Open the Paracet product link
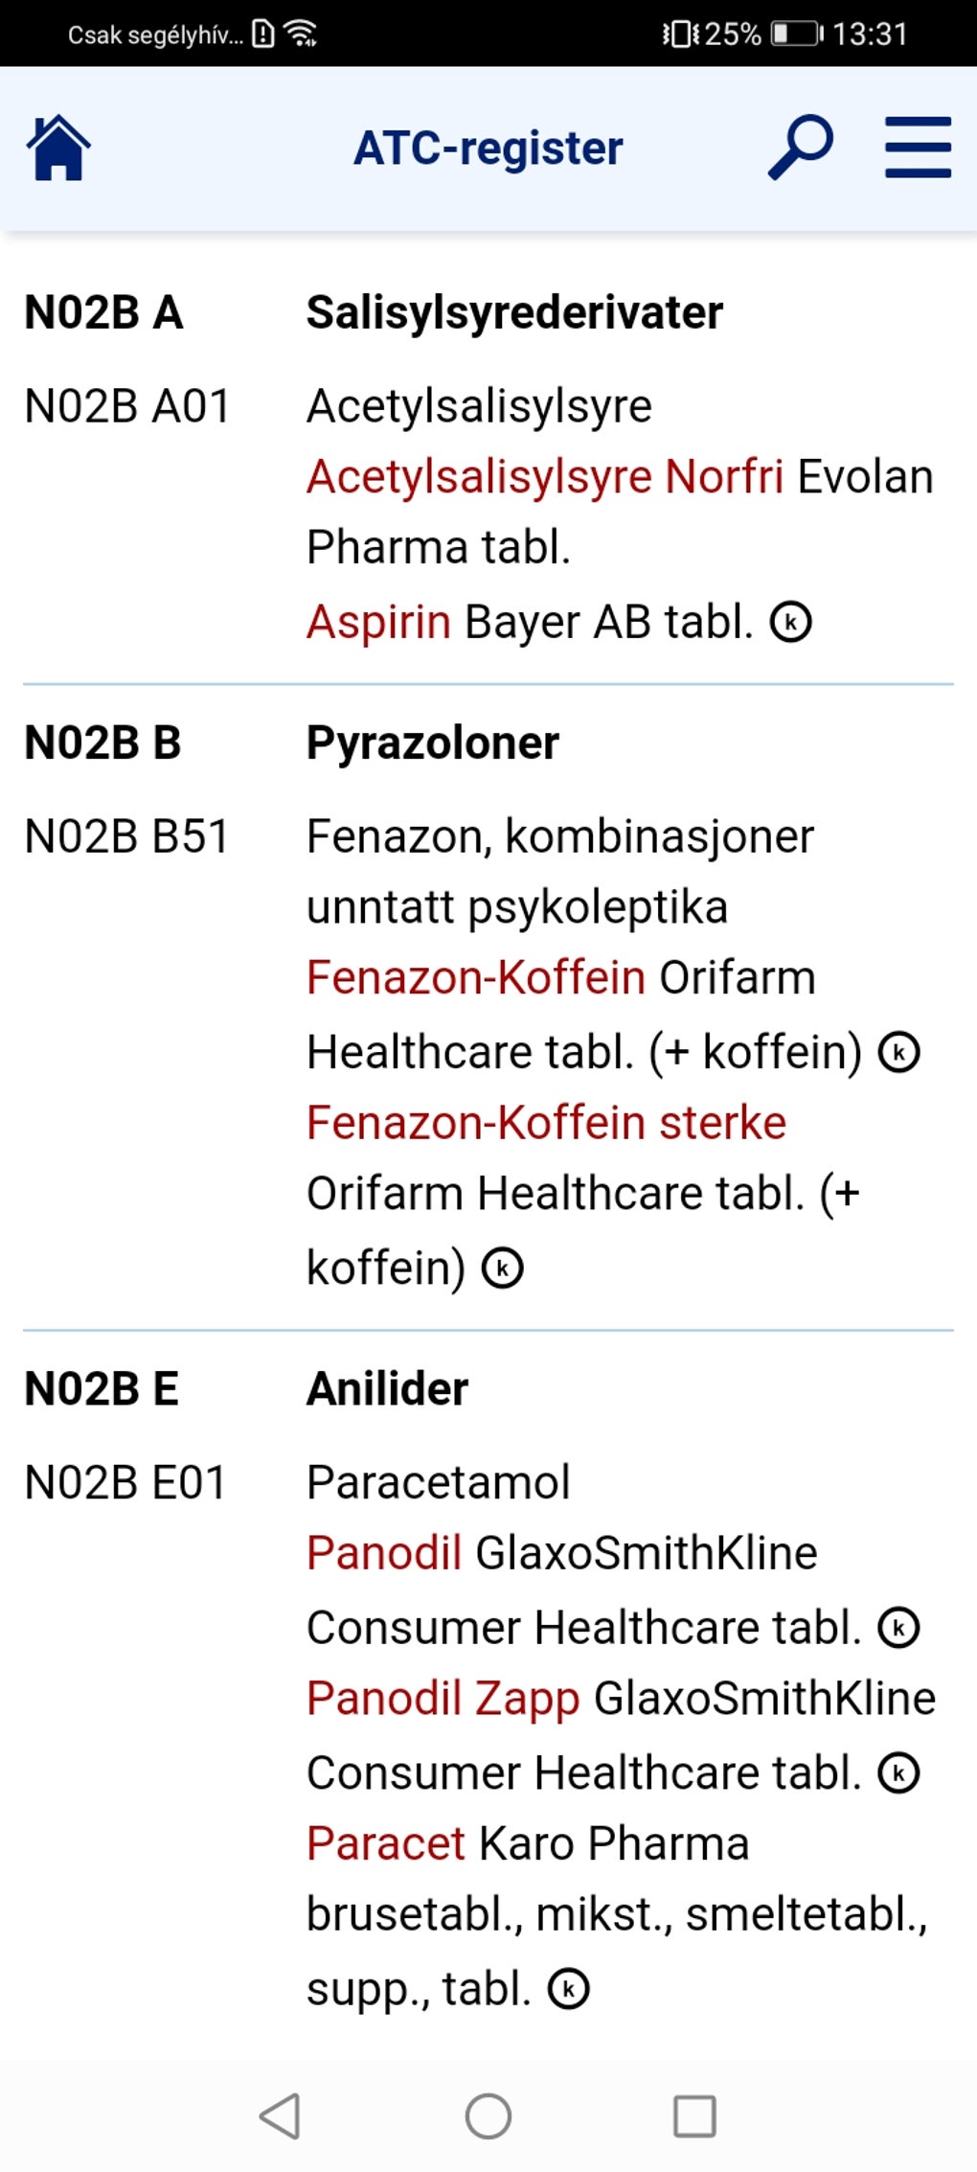Screen dimensions: 977x2172 [x=386, y=1843]
